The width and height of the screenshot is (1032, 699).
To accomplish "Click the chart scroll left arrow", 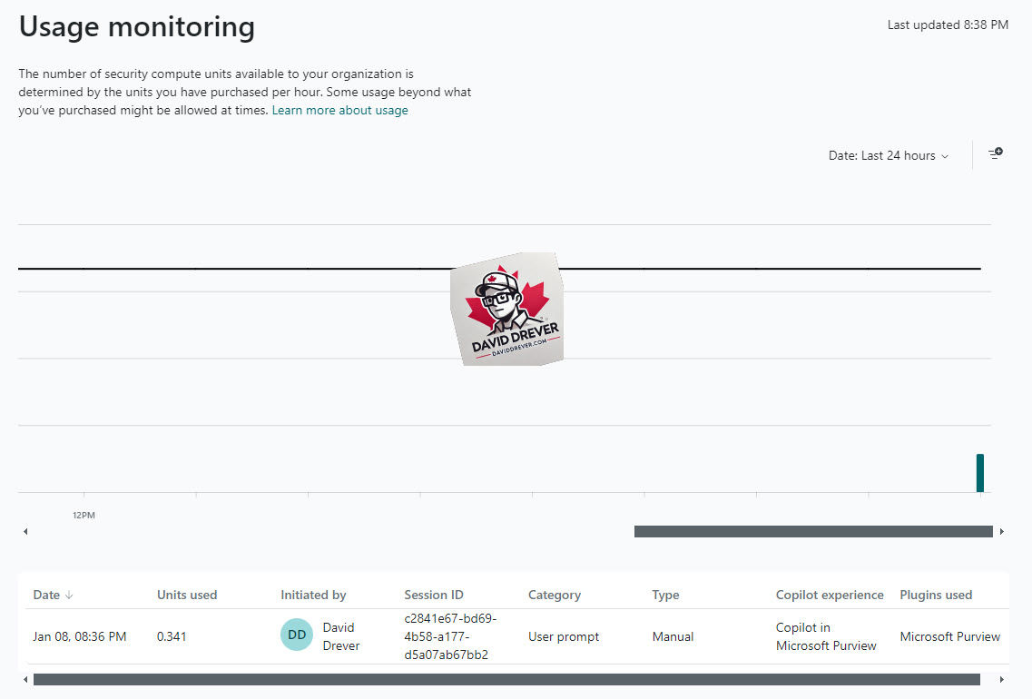I will pos(25,531).
